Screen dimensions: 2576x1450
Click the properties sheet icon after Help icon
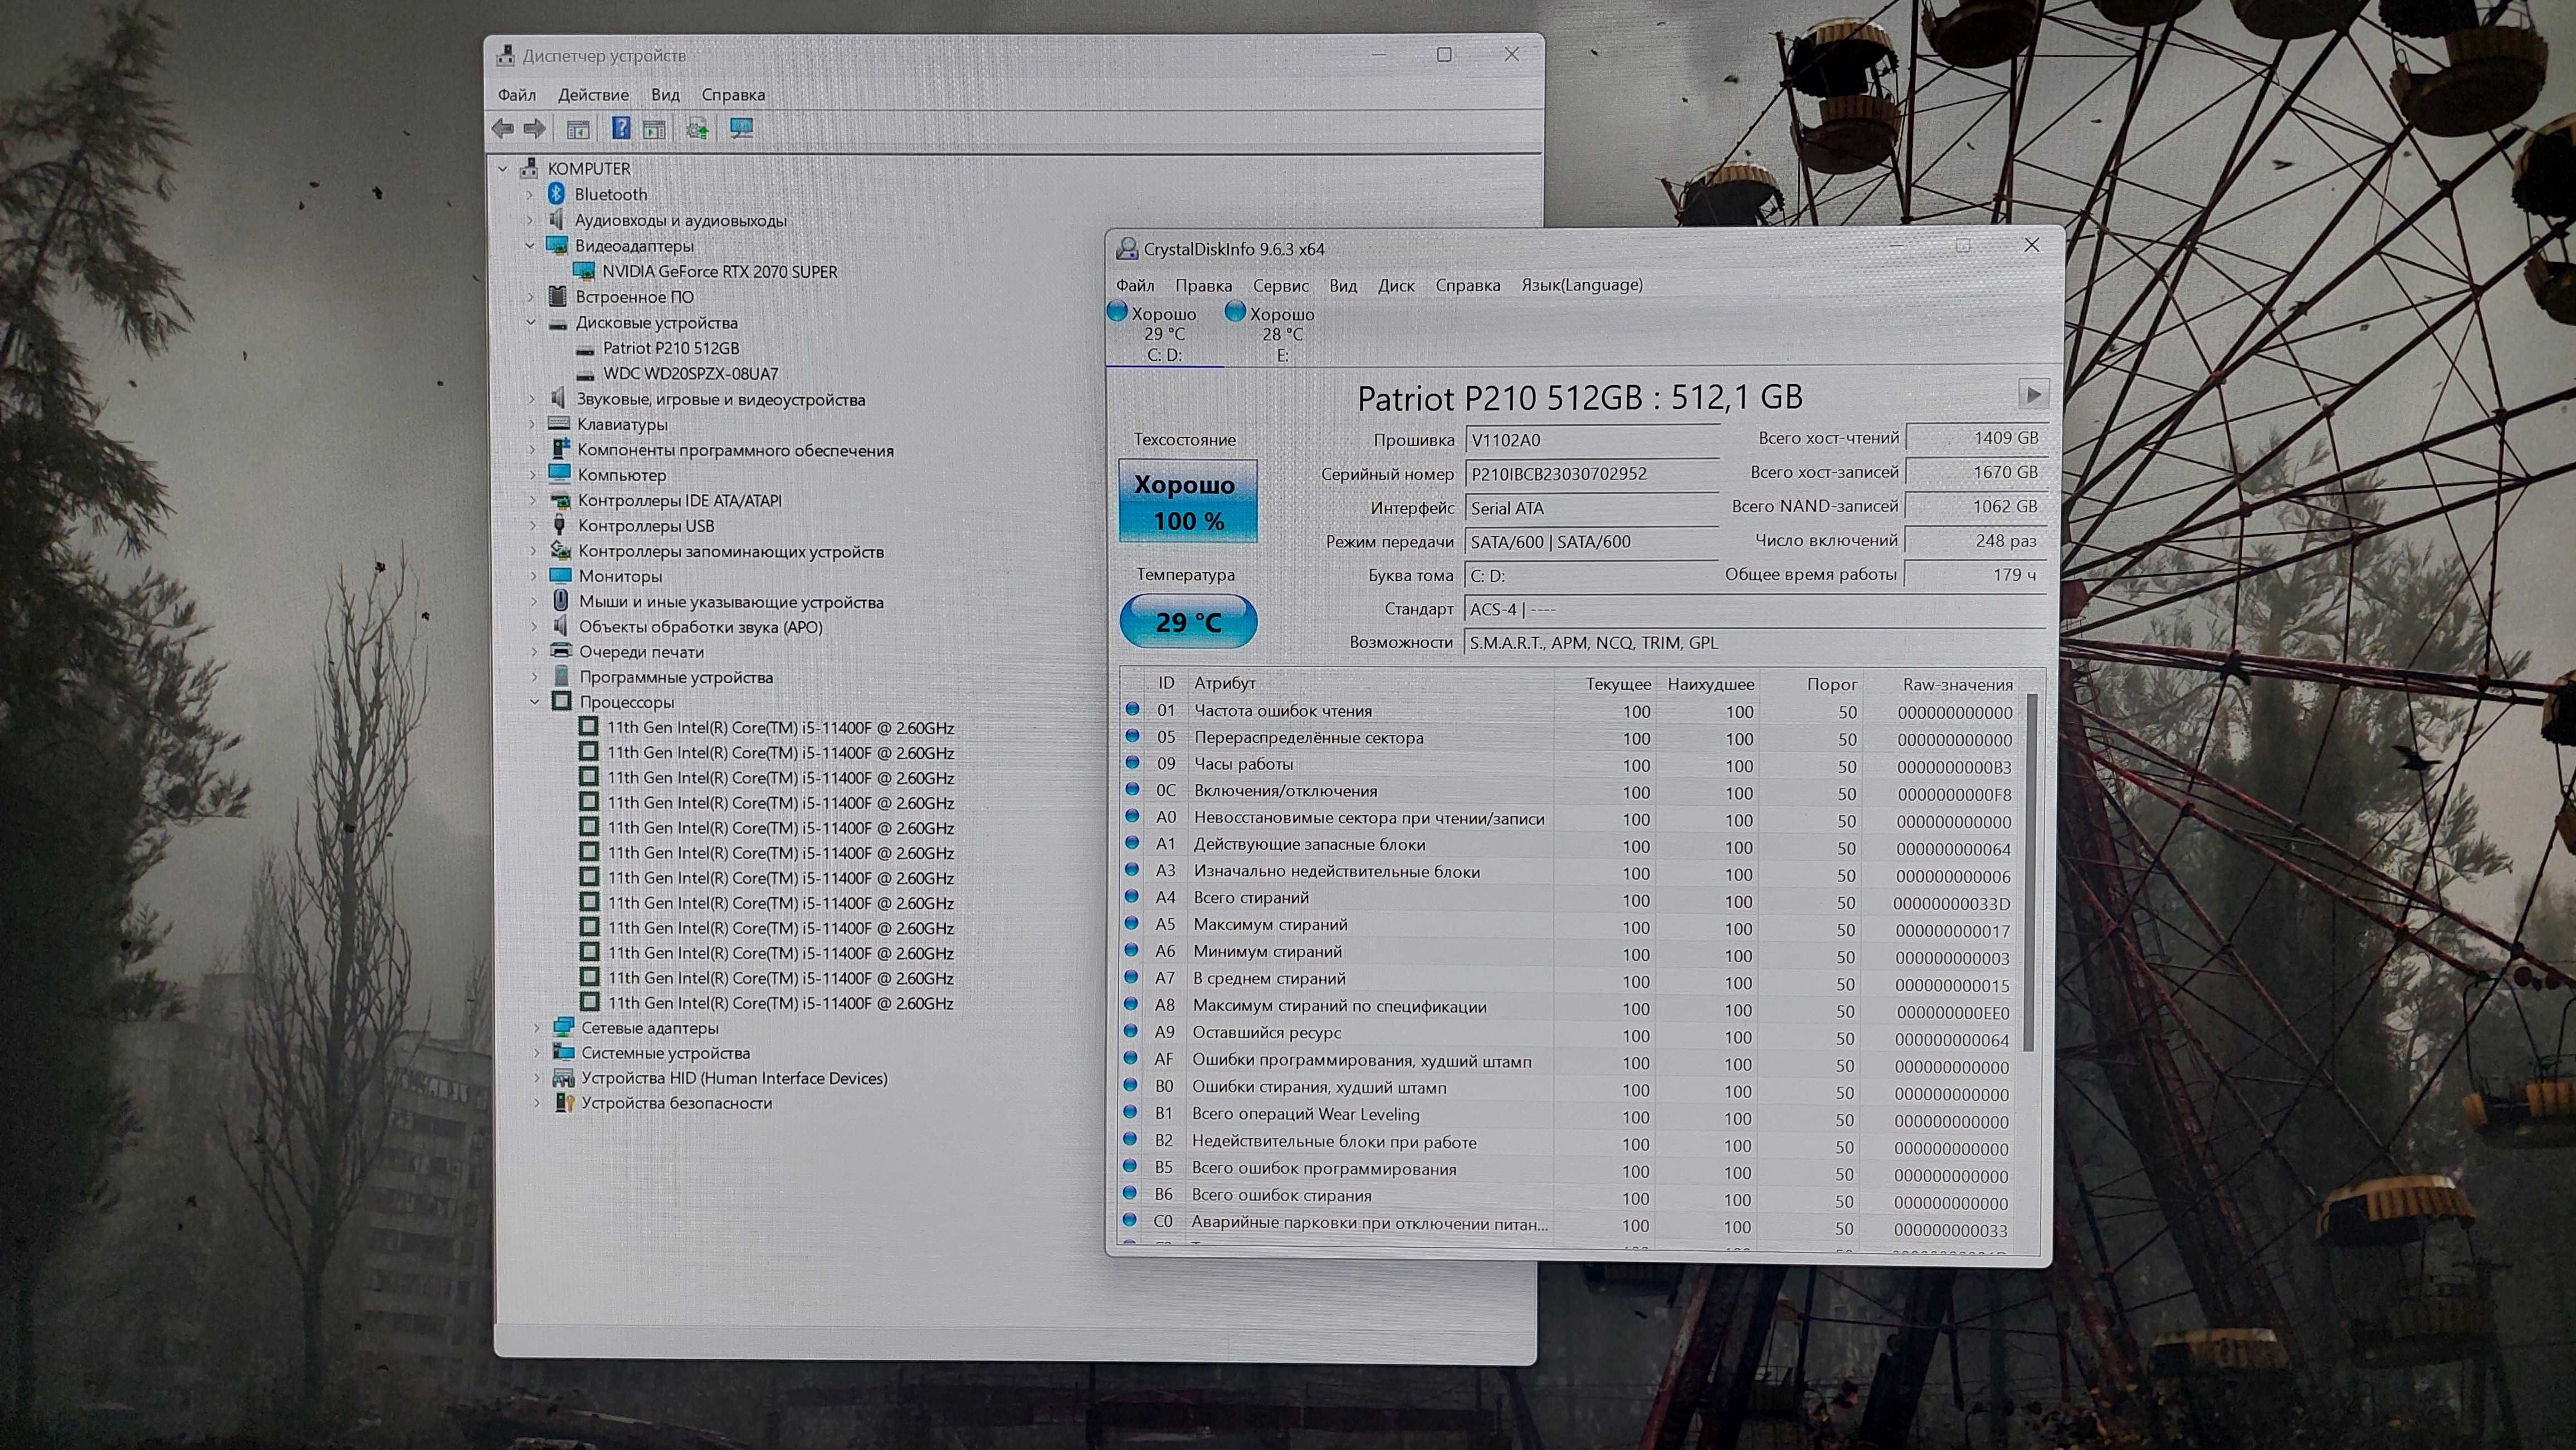654,129
